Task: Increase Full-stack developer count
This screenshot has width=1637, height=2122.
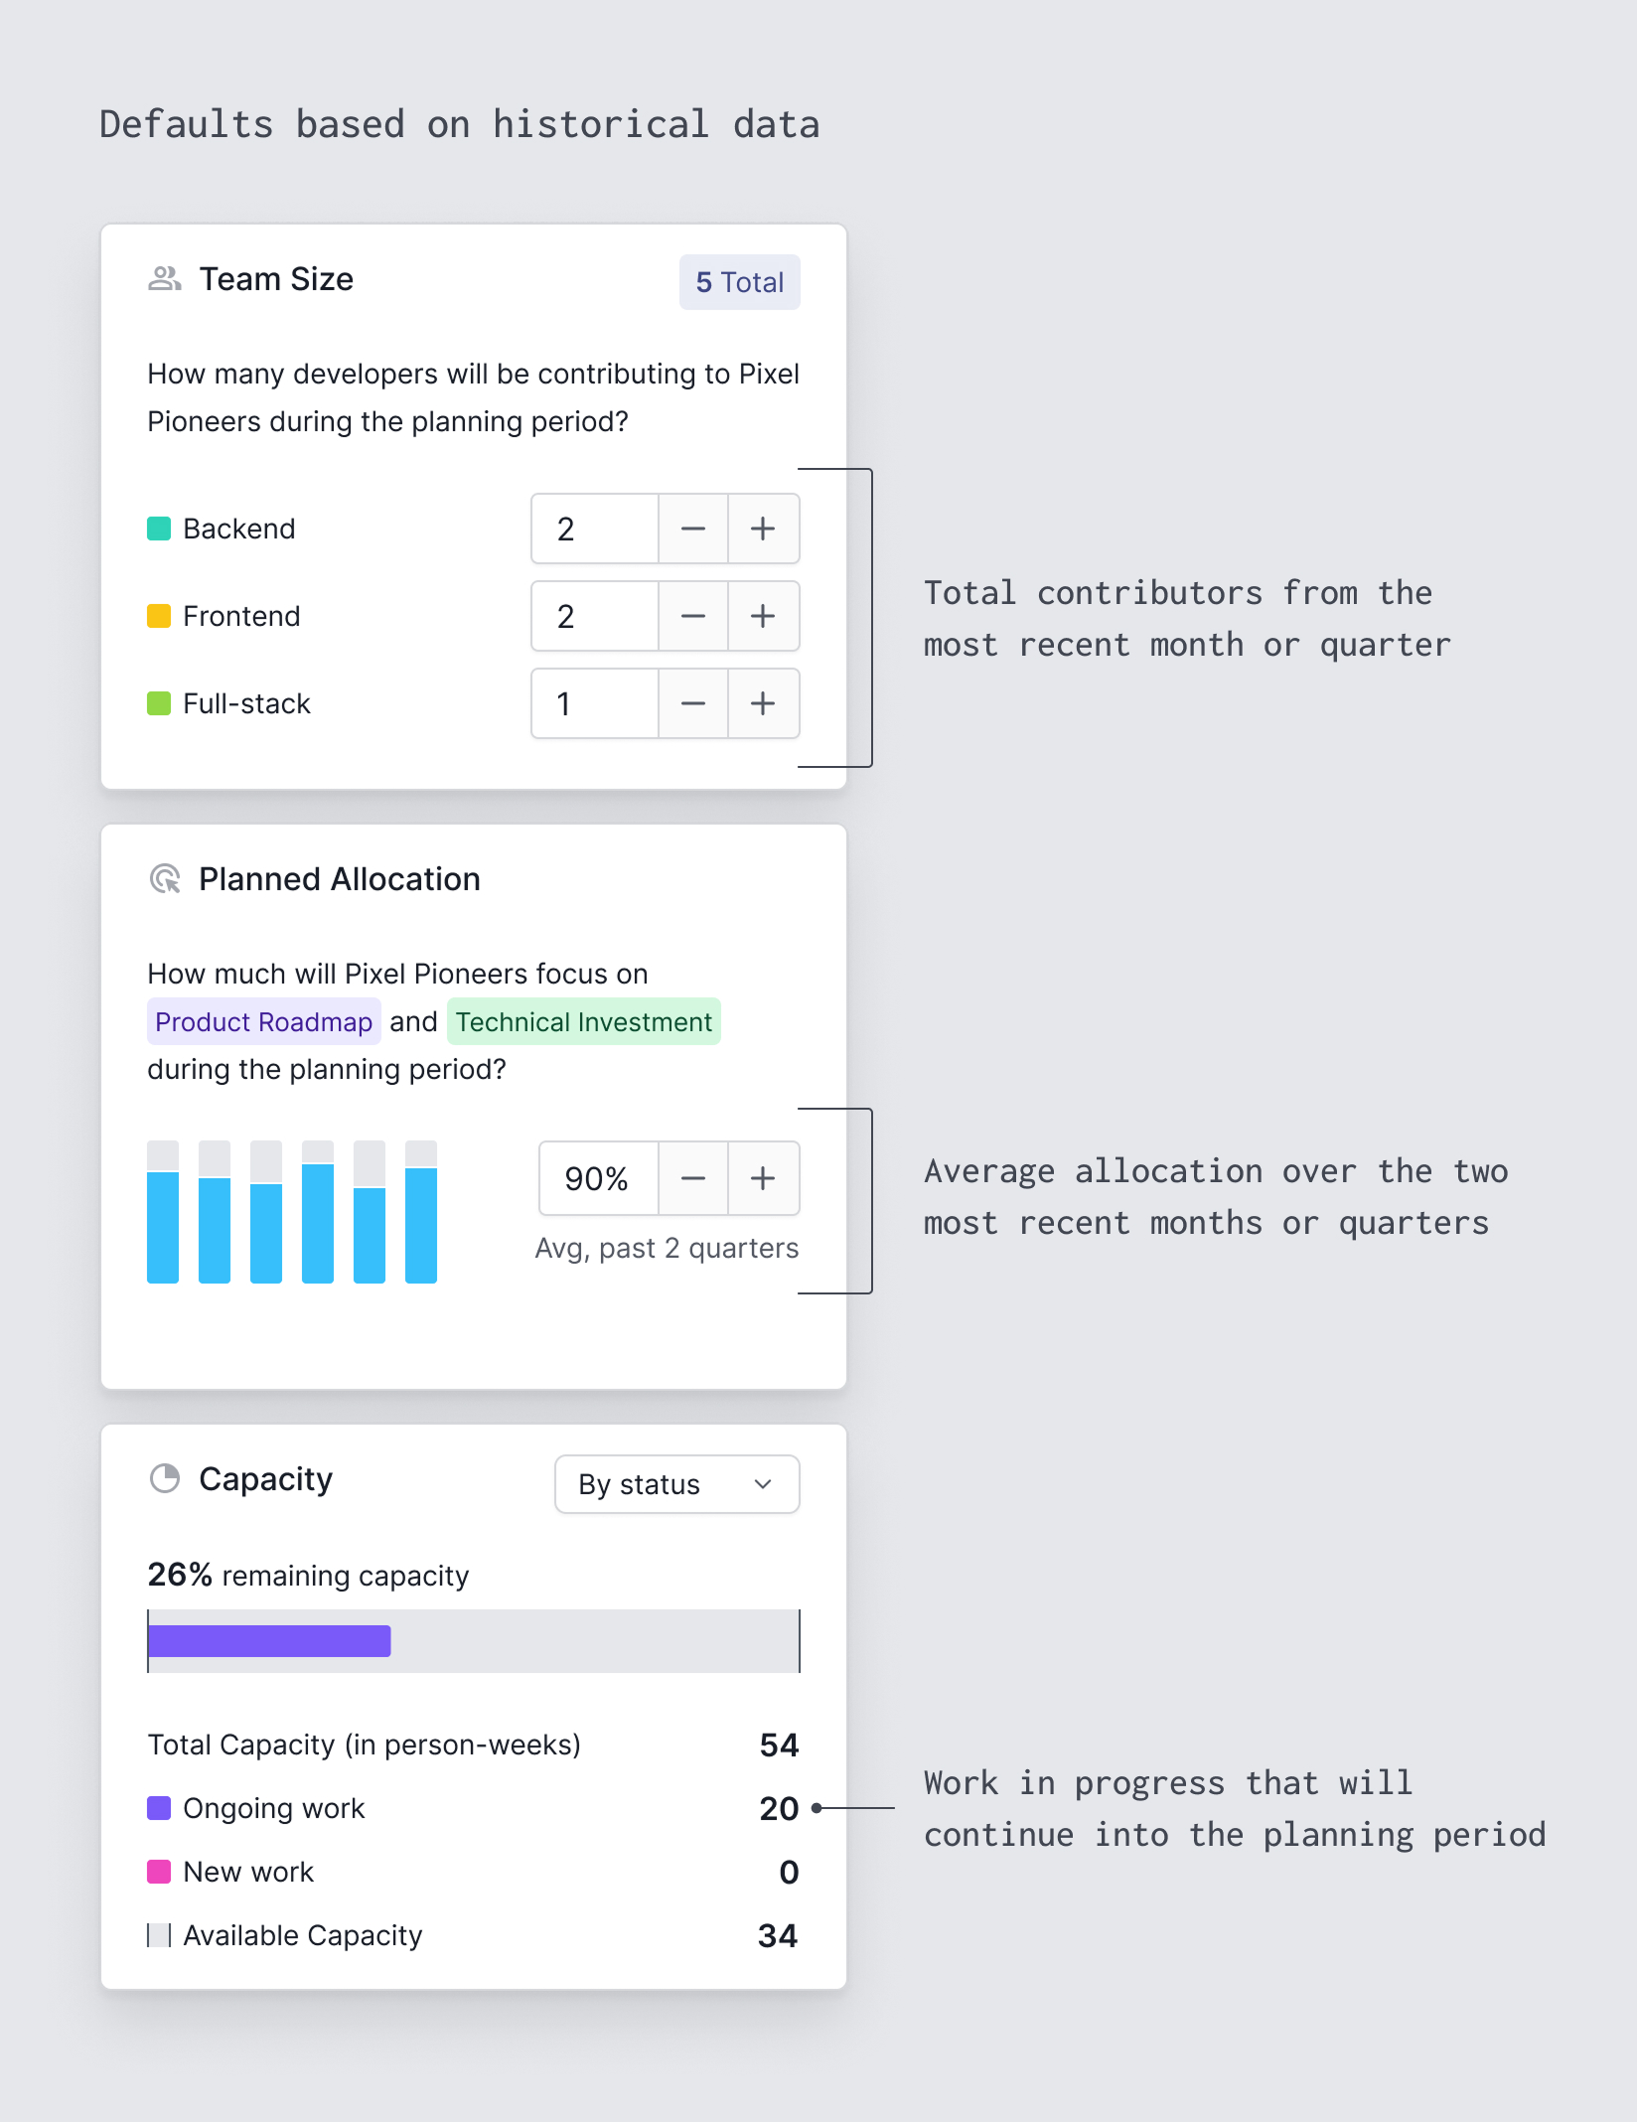Action: point(763,703)
